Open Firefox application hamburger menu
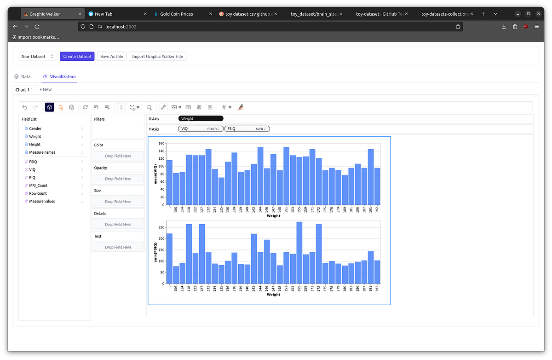Screen dimensions: 552x360 [537, 27]
